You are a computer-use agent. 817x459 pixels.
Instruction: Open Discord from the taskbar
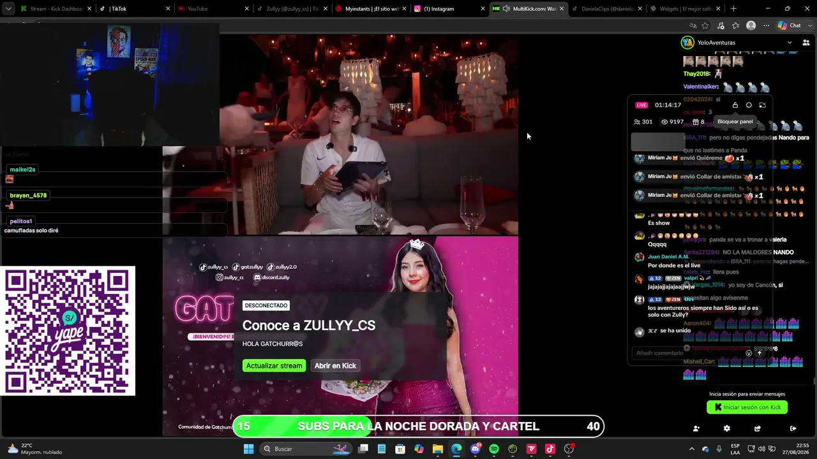click(x=475, y=449)
